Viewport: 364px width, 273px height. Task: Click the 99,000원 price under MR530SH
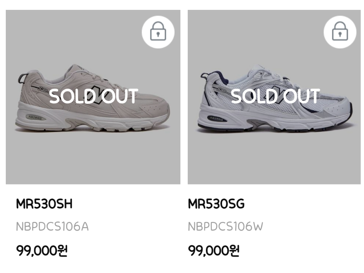42,250
